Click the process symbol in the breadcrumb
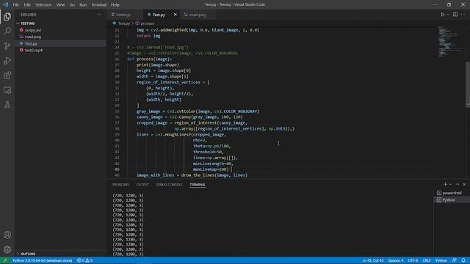 [x=147, y=23]
